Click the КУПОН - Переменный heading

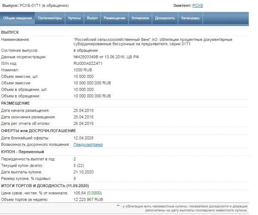click(x=22, y=152)
